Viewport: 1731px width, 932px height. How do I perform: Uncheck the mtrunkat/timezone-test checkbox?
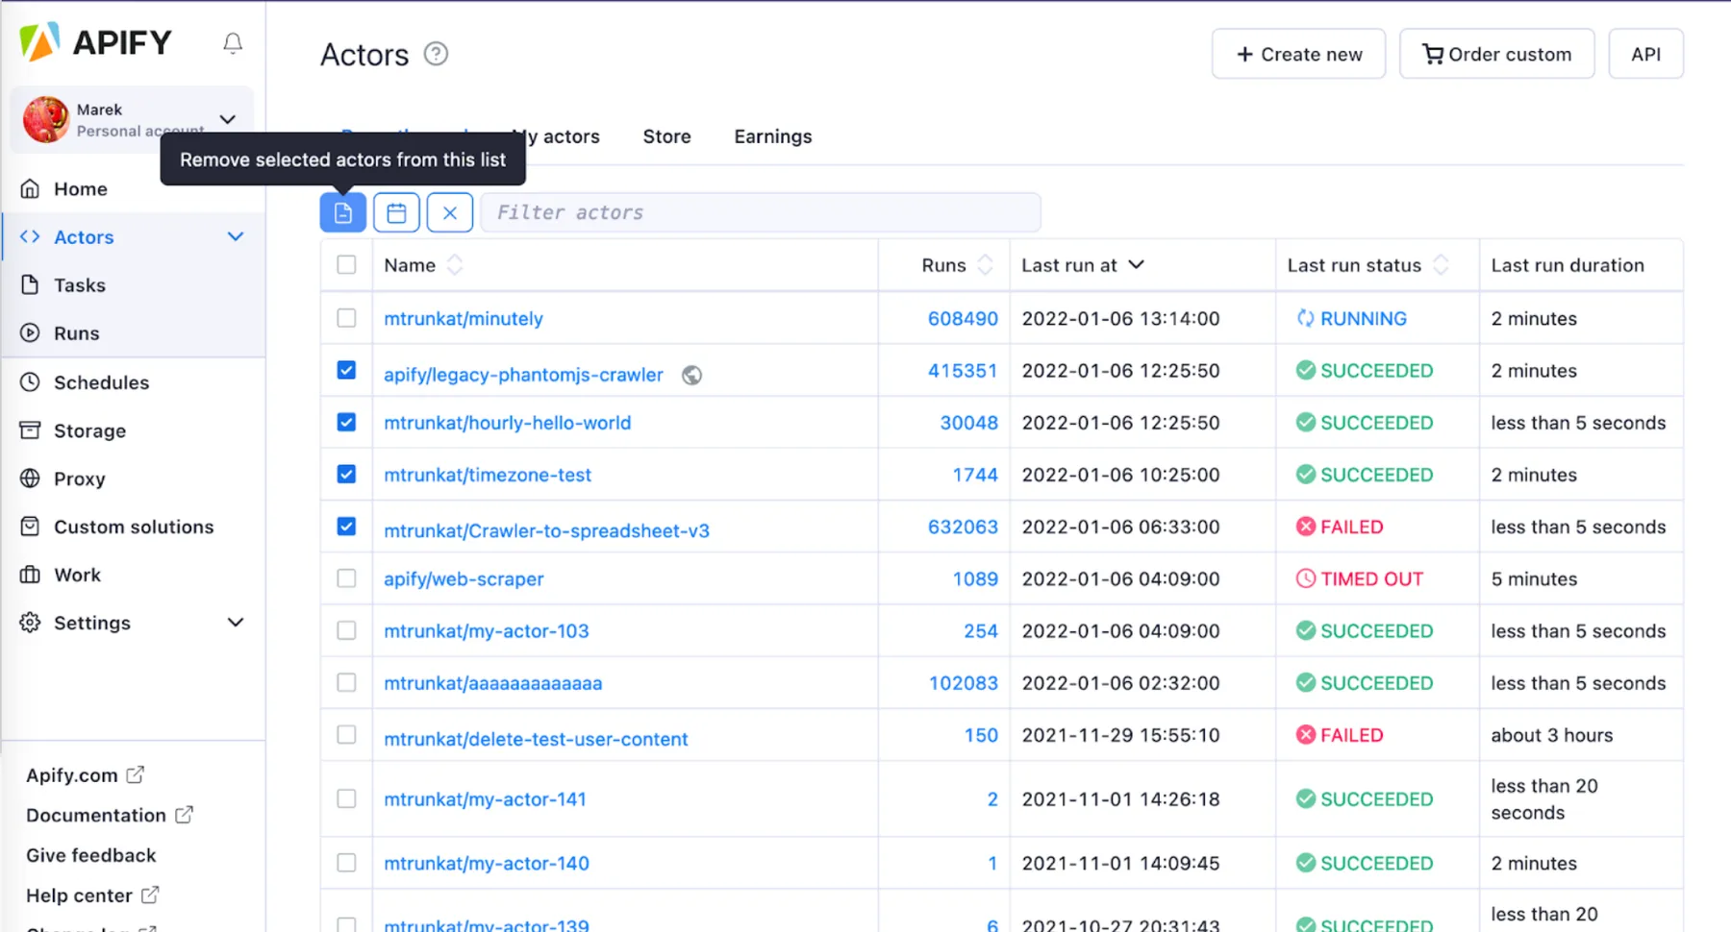346,474
